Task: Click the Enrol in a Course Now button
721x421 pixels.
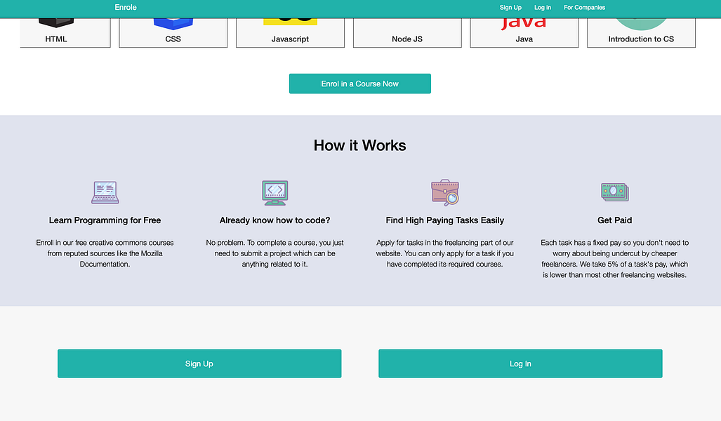Action: [x=360, y=83]
